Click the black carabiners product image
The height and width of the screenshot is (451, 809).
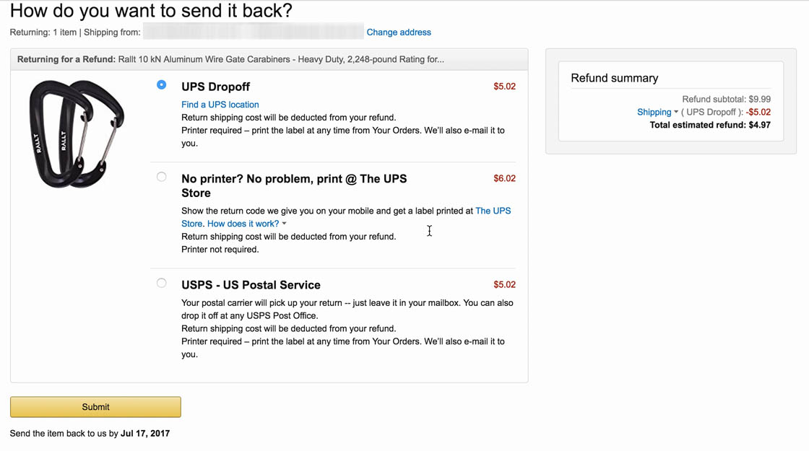pos(76,133)
